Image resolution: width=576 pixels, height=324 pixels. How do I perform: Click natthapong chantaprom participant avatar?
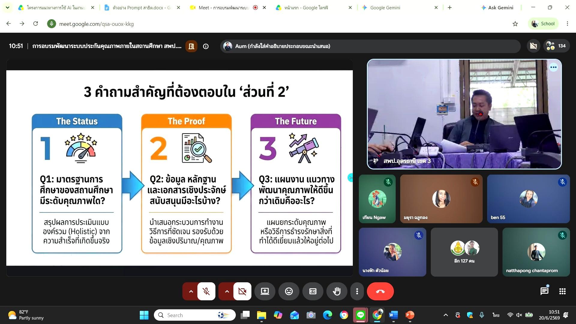[x=536, y=252]
